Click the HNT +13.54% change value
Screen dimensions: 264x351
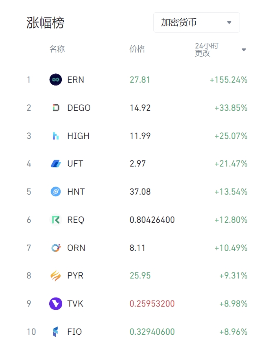click(231, 192)
